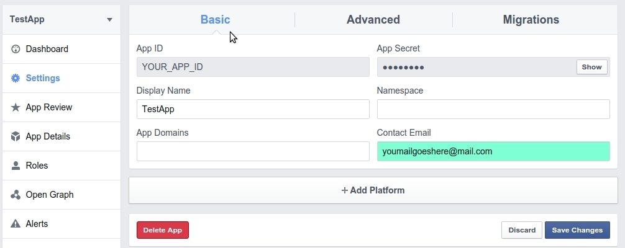Add a new platform
625x248 pixels.
click(373, 190)
